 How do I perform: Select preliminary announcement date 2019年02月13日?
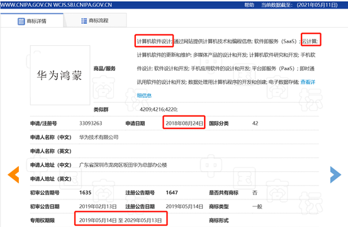pos(98,206)
